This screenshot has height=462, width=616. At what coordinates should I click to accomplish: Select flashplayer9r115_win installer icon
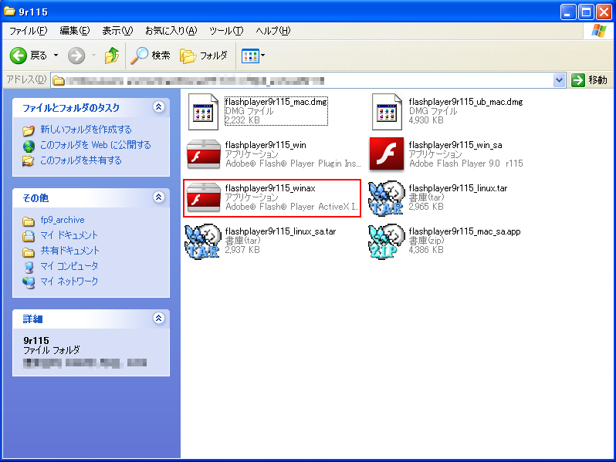click(203, 153)
